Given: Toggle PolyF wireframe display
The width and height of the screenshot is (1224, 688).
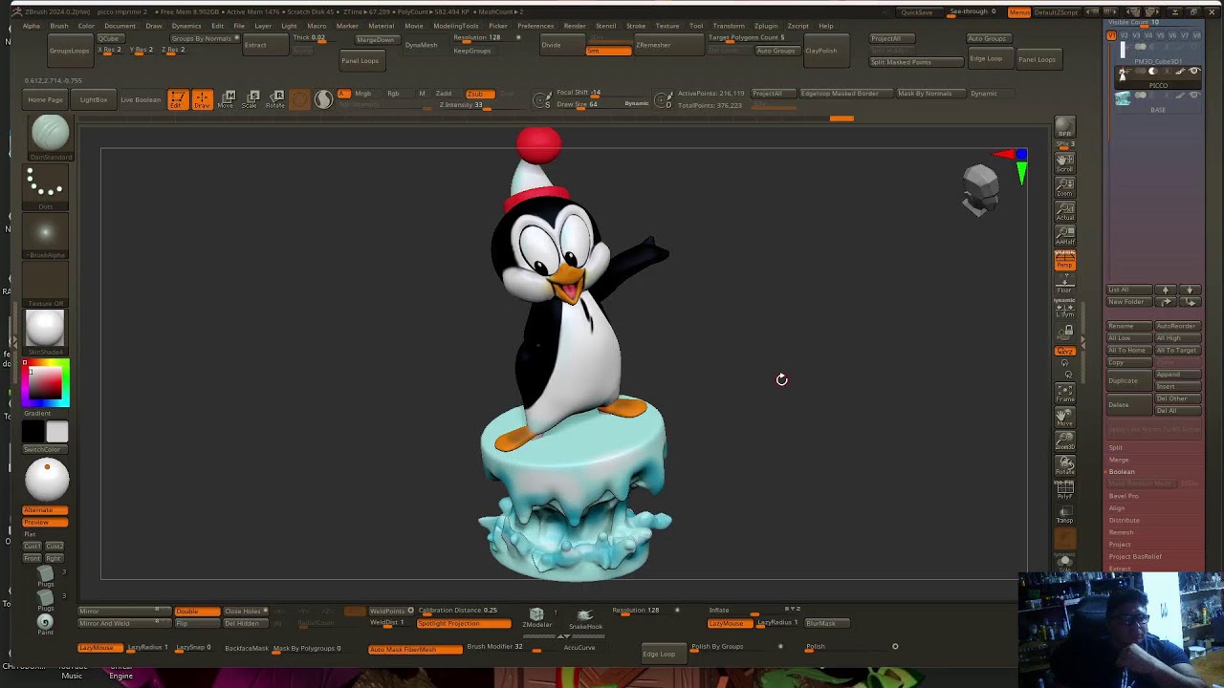Looking at the screenshot, I should coord(1064,490).
